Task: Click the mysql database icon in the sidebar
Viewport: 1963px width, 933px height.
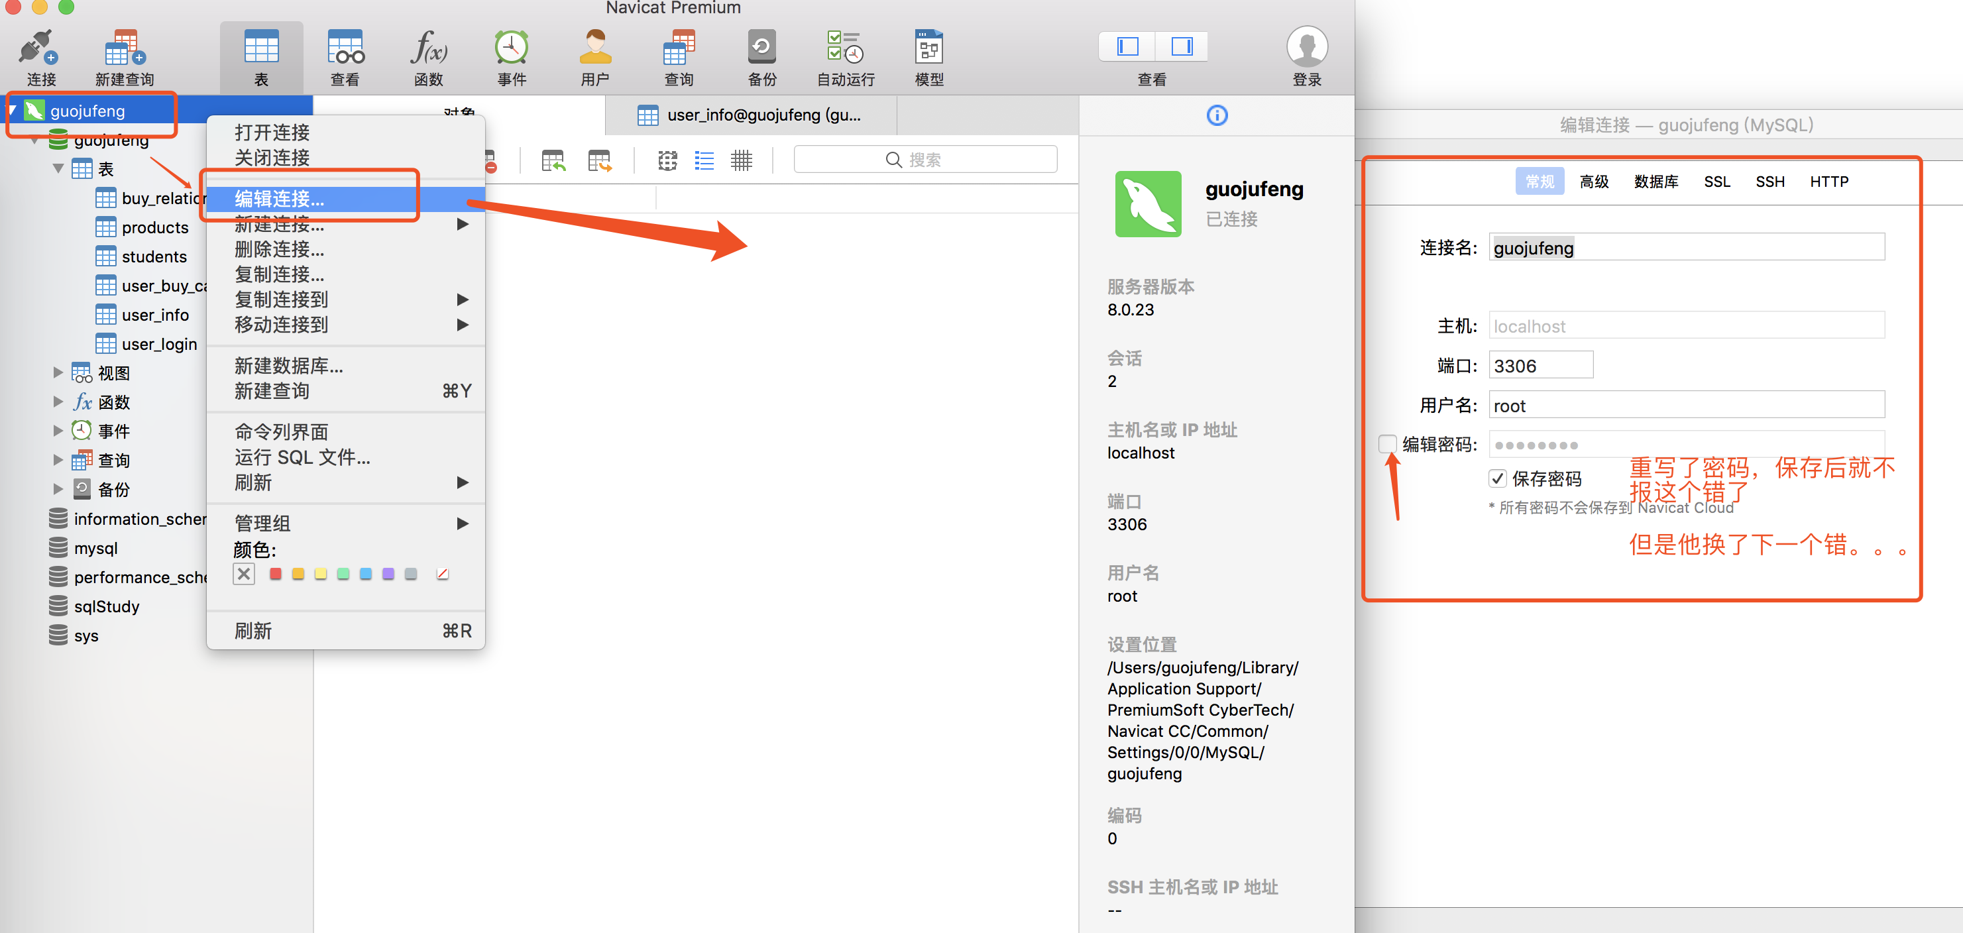Action: tap(58, 547)
